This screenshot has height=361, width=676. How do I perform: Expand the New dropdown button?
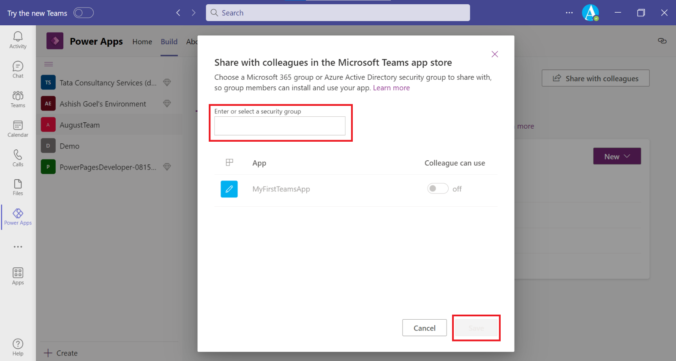[x=616, y=156]
